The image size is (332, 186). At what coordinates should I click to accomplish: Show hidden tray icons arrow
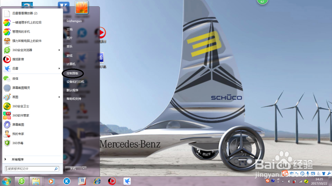pos(283,181)
